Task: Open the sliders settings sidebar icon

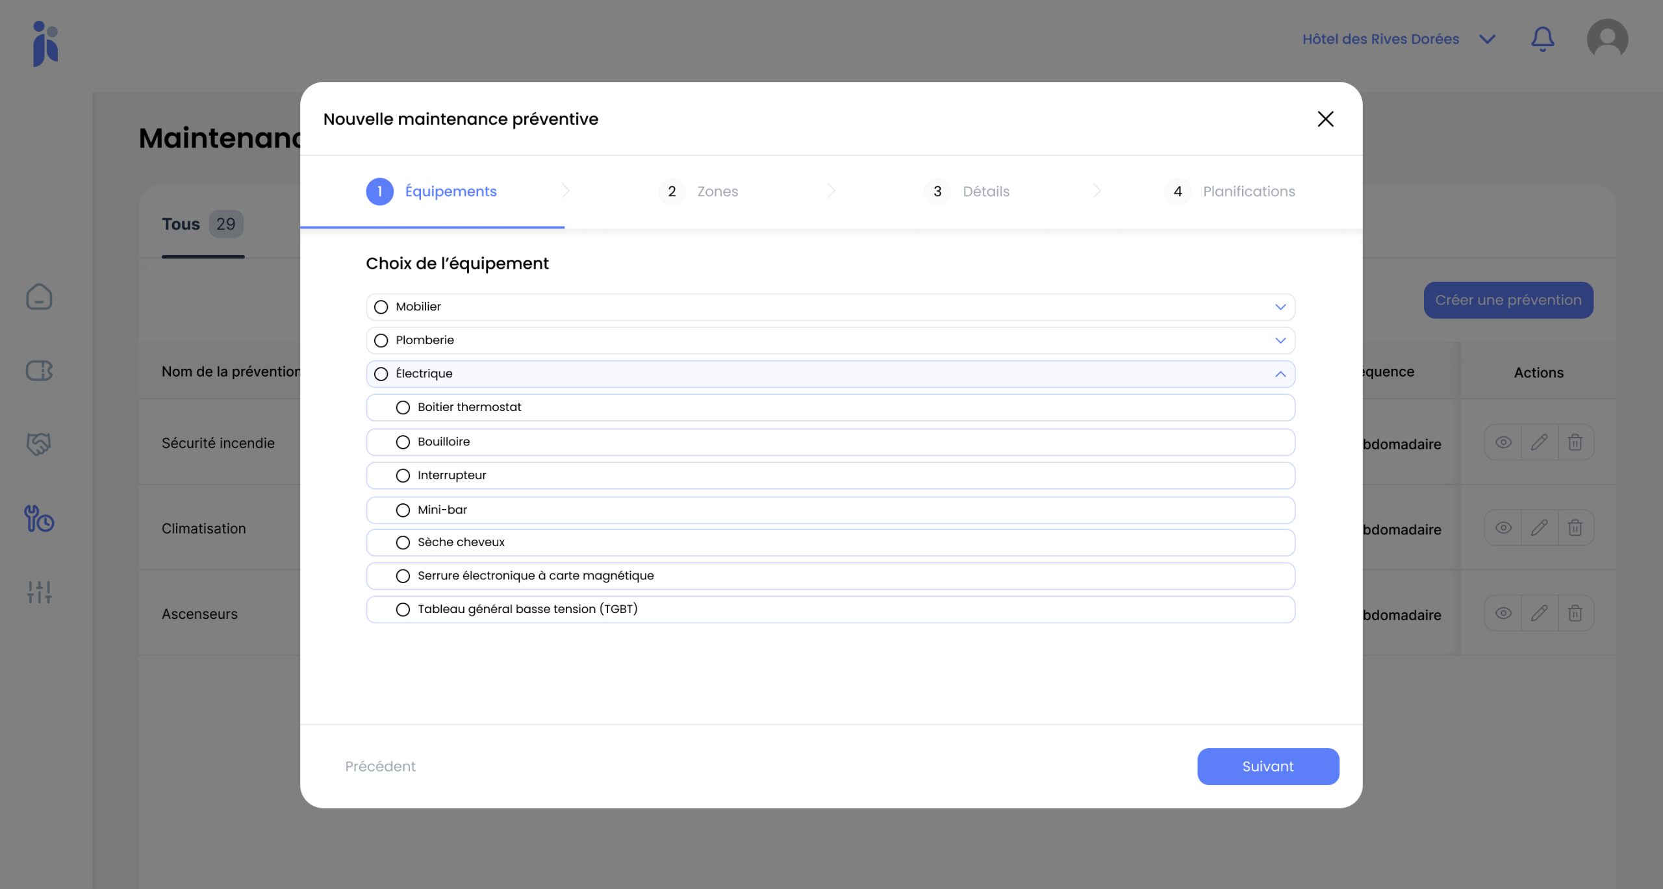Action: coord(39,592)
